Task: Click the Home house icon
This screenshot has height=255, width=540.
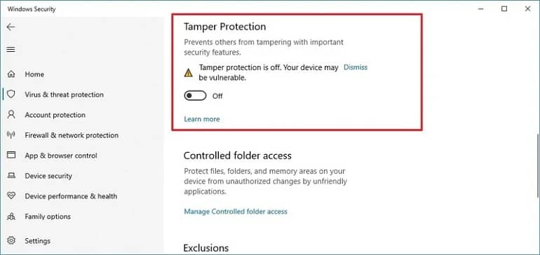Action: point(11,74)
